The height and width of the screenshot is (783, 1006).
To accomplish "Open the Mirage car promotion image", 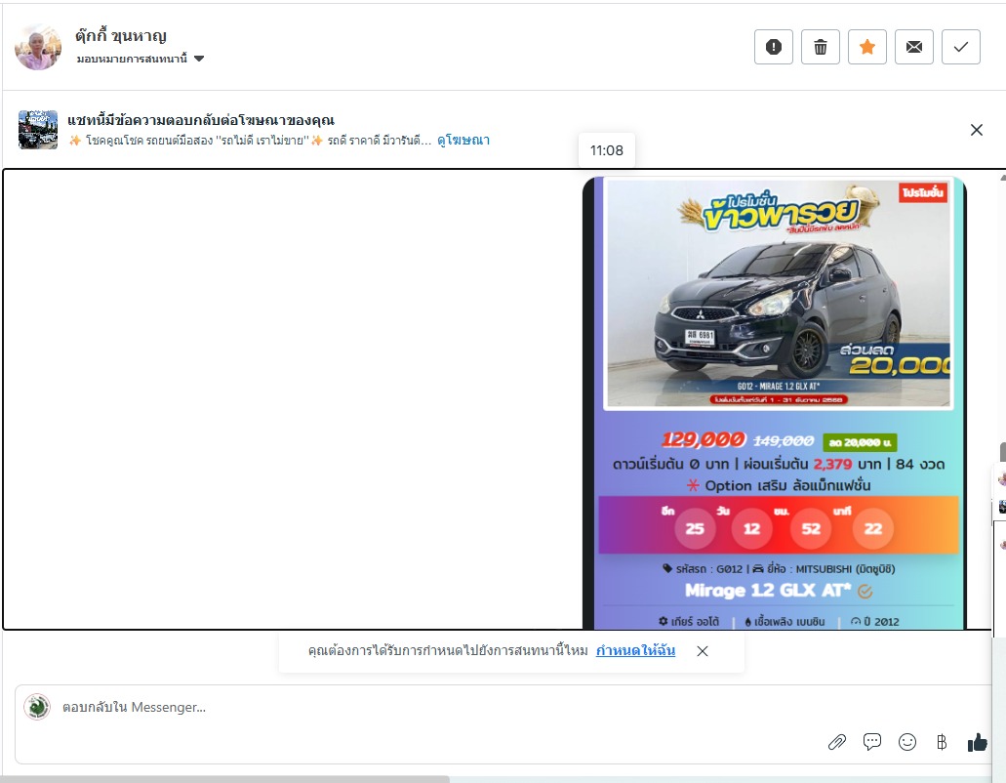I will 775,402.
